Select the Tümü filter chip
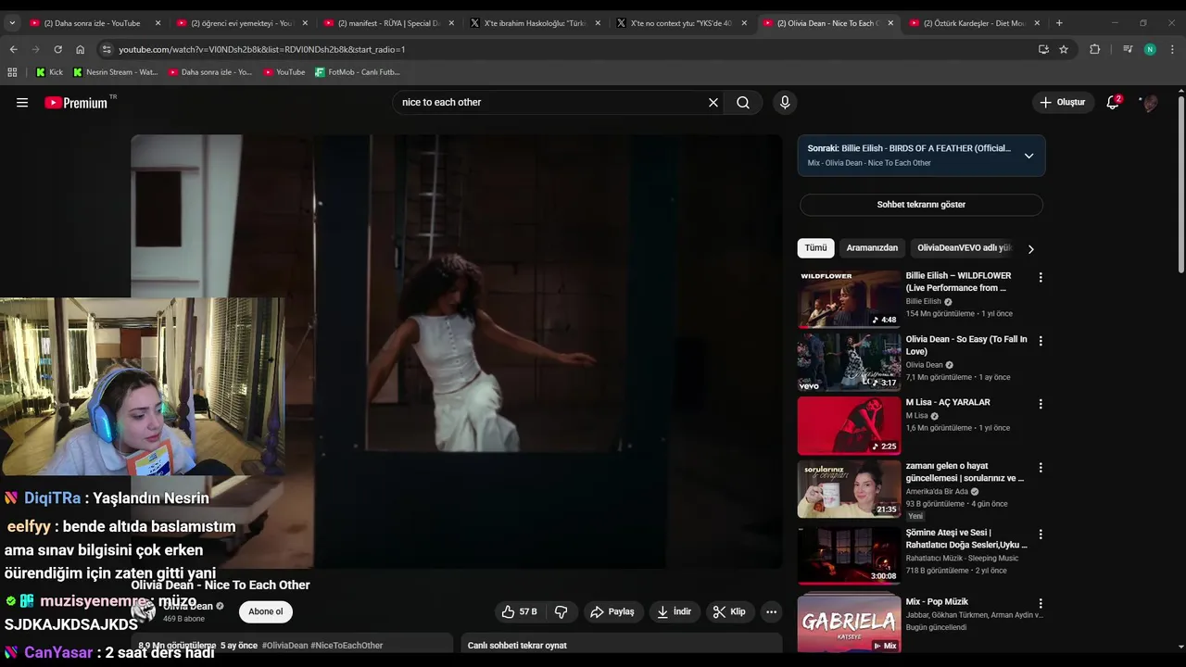 point(815,248)
